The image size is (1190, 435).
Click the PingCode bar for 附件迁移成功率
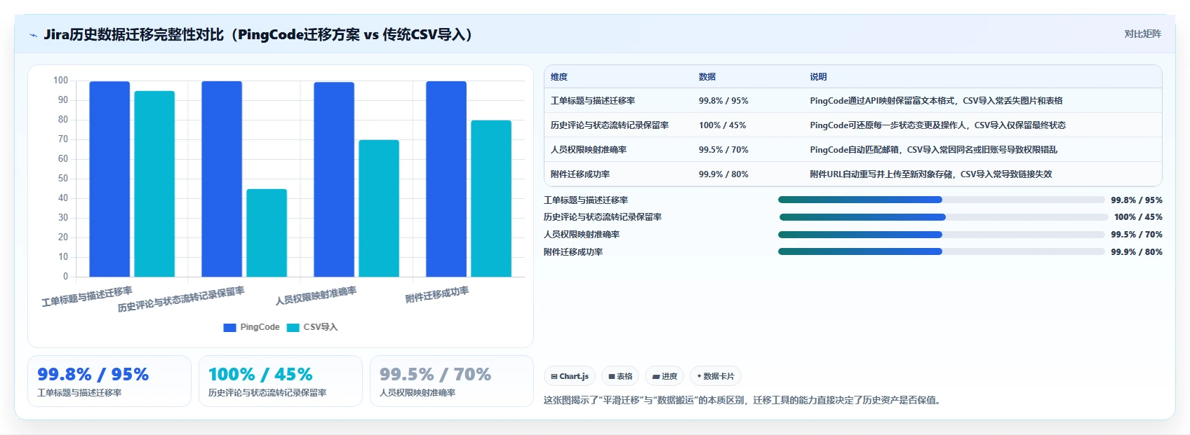tap(446, 179)
